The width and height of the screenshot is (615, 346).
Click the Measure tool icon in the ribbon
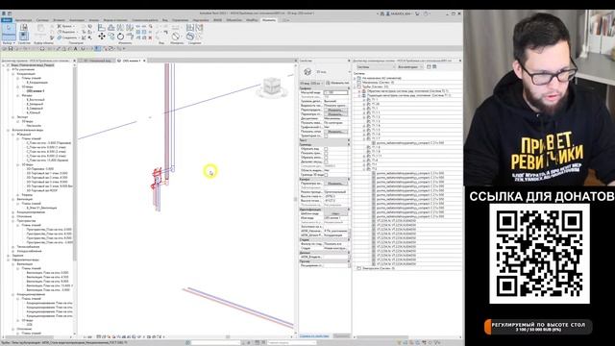coord(176,37)
